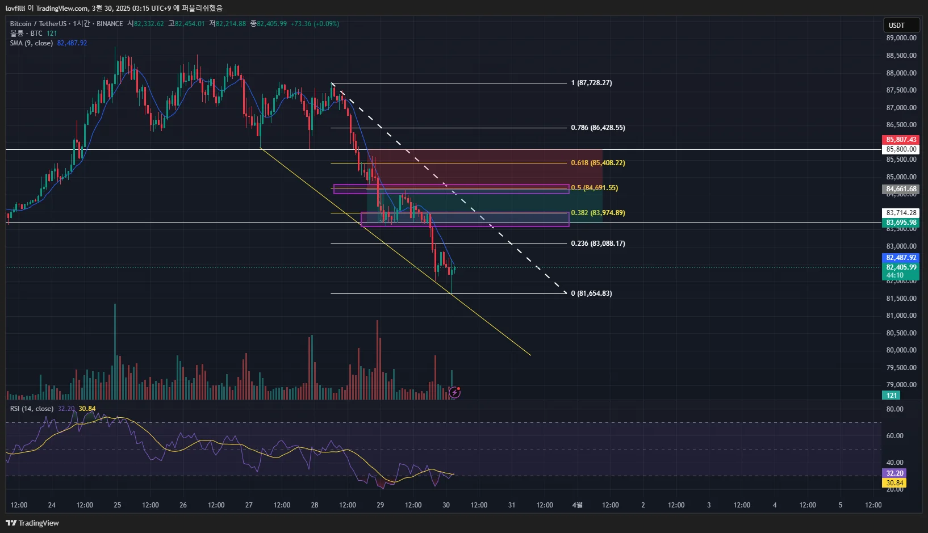
Task: Click the purple 32.20 RSI value tag
Action: tap(894, 473)
